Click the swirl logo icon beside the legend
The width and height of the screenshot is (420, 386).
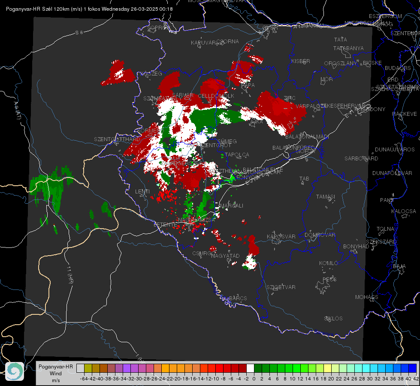pyautogui.click(x=15, y=371)
